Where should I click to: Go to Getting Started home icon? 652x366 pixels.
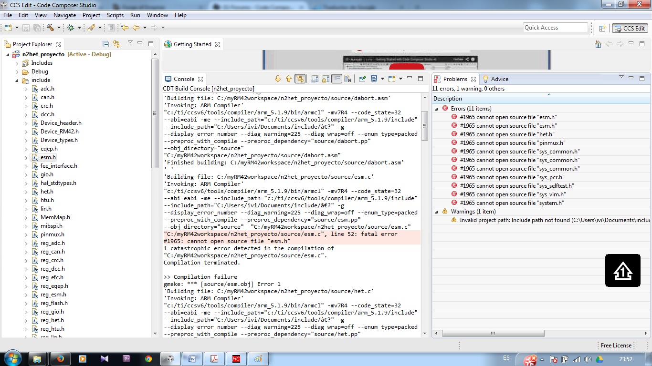(x=598, y=44)
